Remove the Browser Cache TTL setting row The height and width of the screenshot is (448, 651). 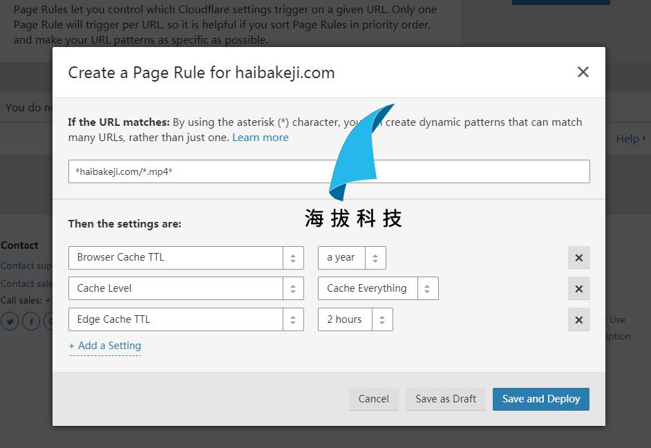pos(578,258)
